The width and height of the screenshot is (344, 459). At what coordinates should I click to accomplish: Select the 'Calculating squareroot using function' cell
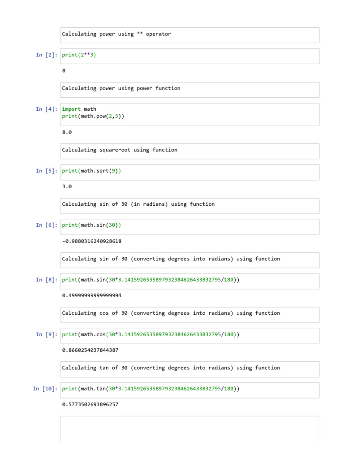point(189,152)
